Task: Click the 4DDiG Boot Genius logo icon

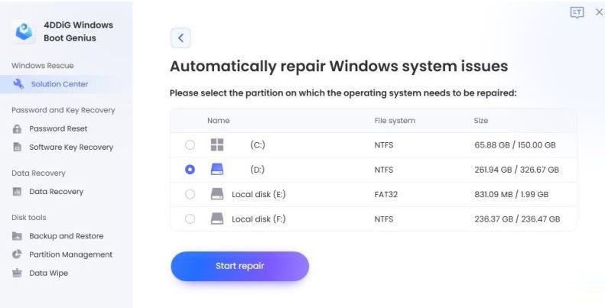Action: 24,31
